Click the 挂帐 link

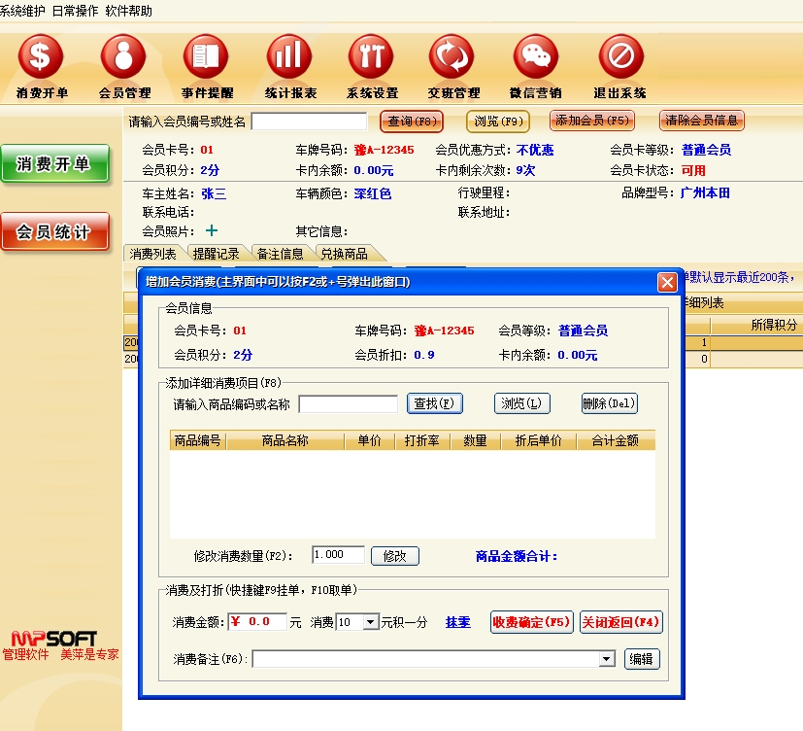tap(457, 622)
